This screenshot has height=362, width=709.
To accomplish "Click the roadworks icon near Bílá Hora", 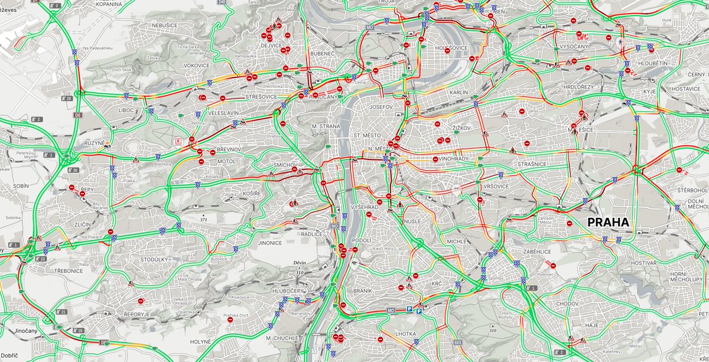I will [136, 159].
